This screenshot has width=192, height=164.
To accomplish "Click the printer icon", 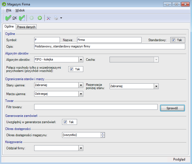I will pos(56,18).
